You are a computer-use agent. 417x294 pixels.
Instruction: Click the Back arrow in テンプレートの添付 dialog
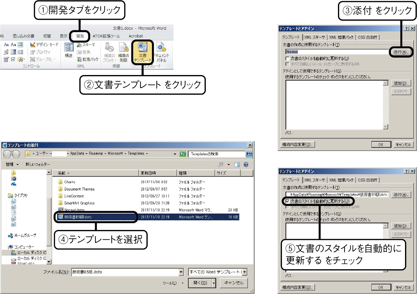(x=7, y=154)
